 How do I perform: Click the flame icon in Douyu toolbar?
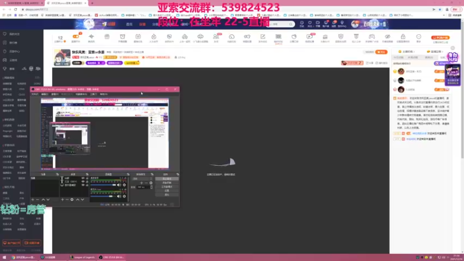(x=154, y=37)
